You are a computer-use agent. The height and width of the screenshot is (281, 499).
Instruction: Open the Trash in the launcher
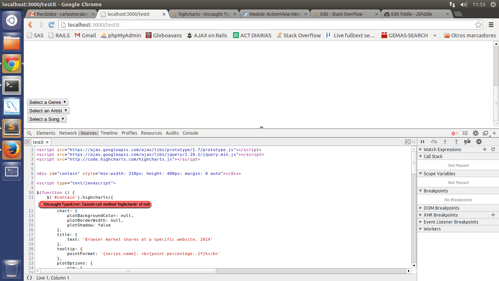click(x=12, y=269)
